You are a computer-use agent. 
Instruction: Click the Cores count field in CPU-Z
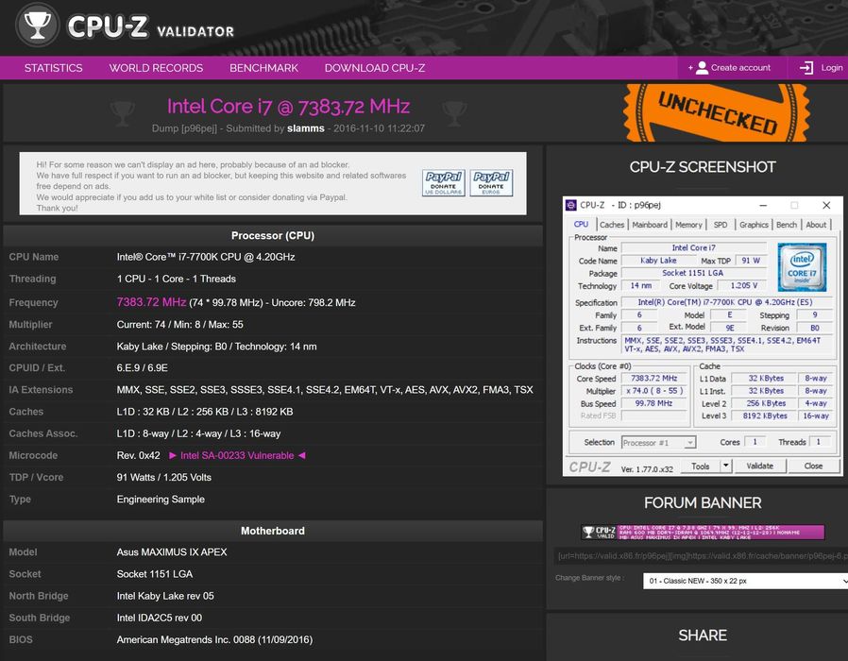click(x=755, y=443)
